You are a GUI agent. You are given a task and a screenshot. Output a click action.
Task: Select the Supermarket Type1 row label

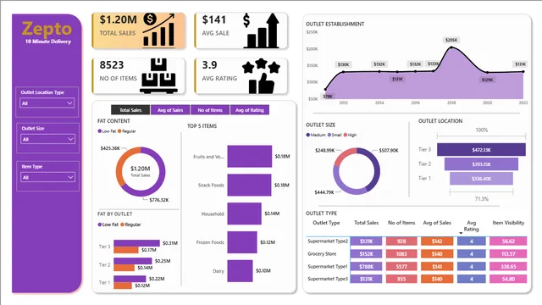(328, 267)
